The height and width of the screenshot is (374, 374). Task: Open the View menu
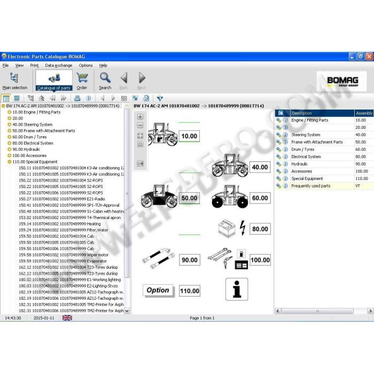[19, 65]
